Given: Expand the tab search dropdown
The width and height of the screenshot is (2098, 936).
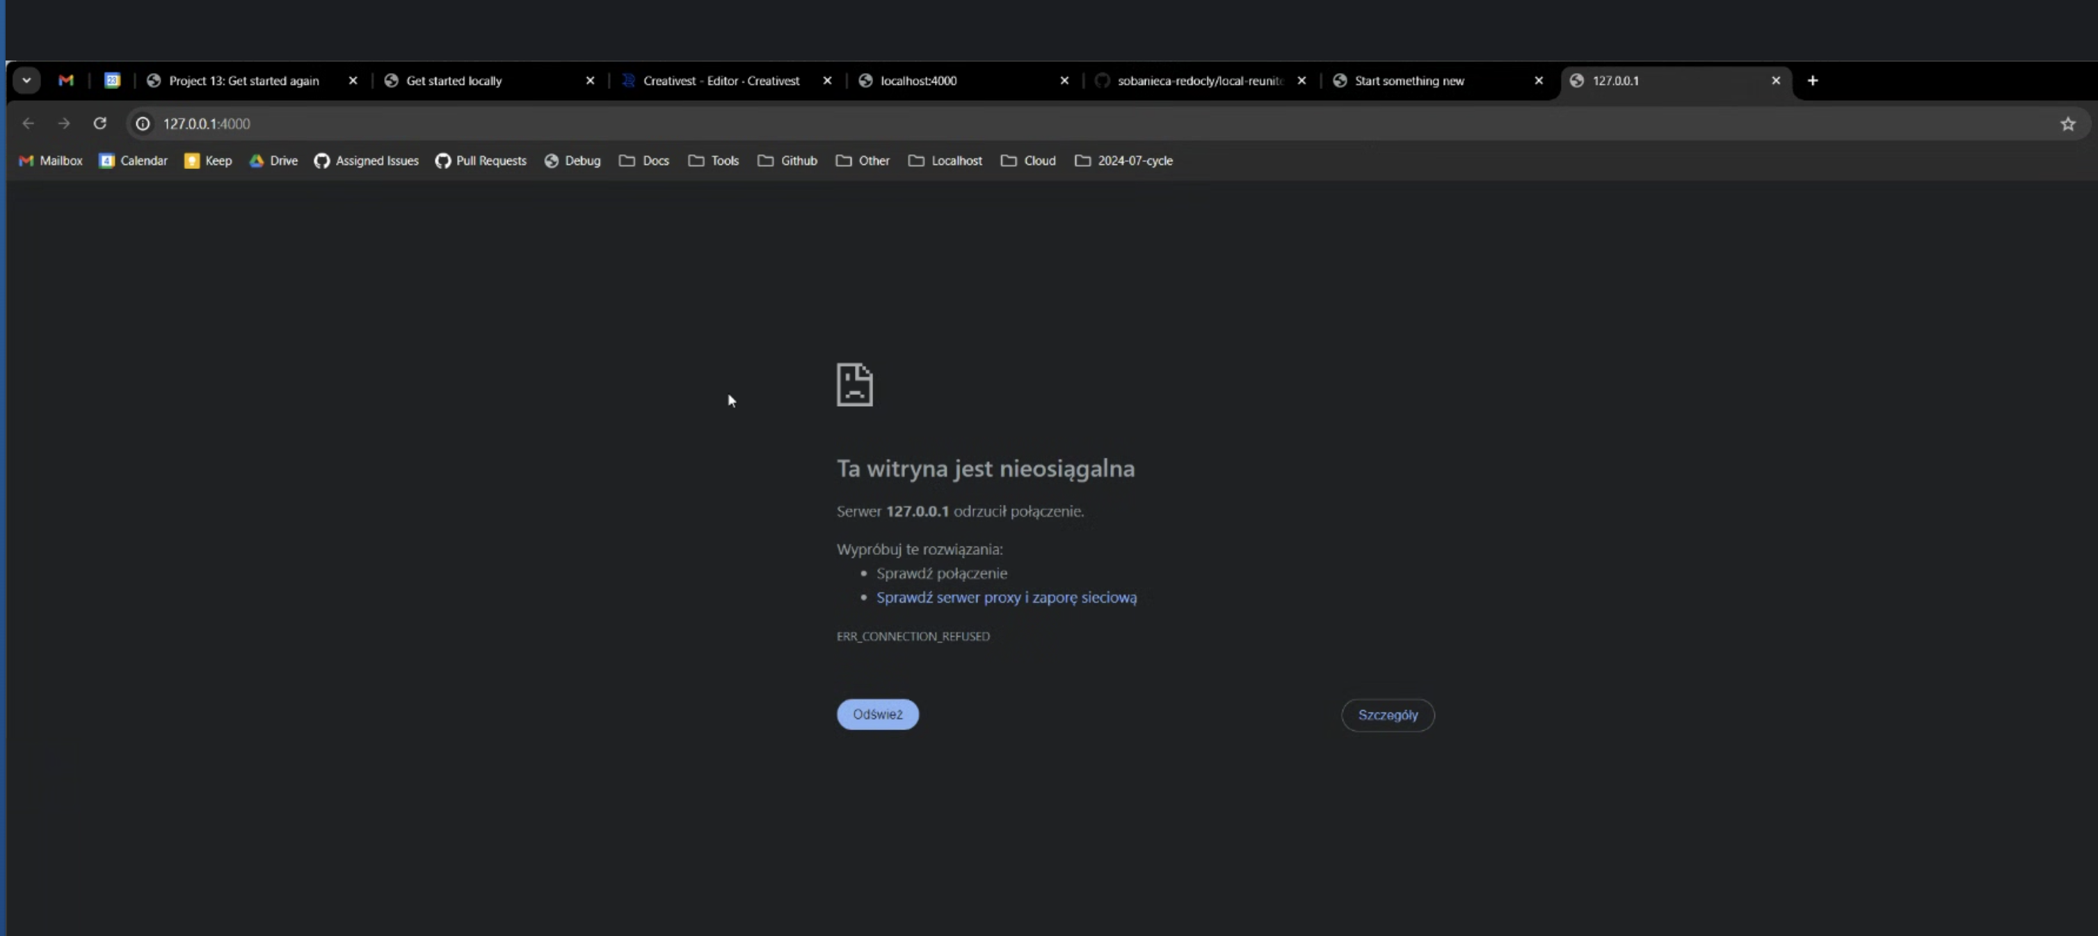Looking at the screenshot, I should 27,81.
